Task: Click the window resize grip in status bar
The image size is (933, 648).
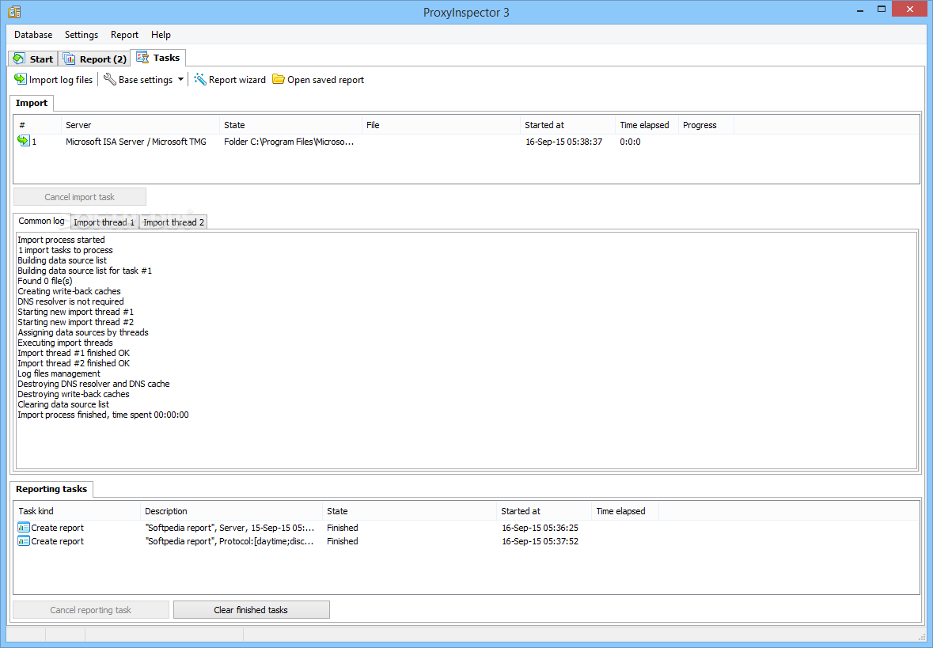Action: click(922, 635)
